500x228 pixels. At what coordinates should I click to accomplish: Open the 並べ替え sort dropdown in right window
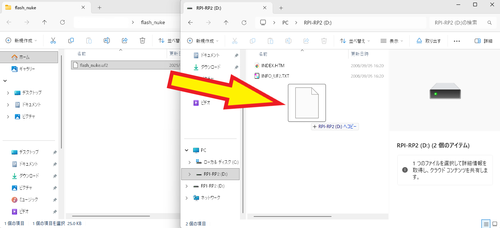click(x=356, y=41)
